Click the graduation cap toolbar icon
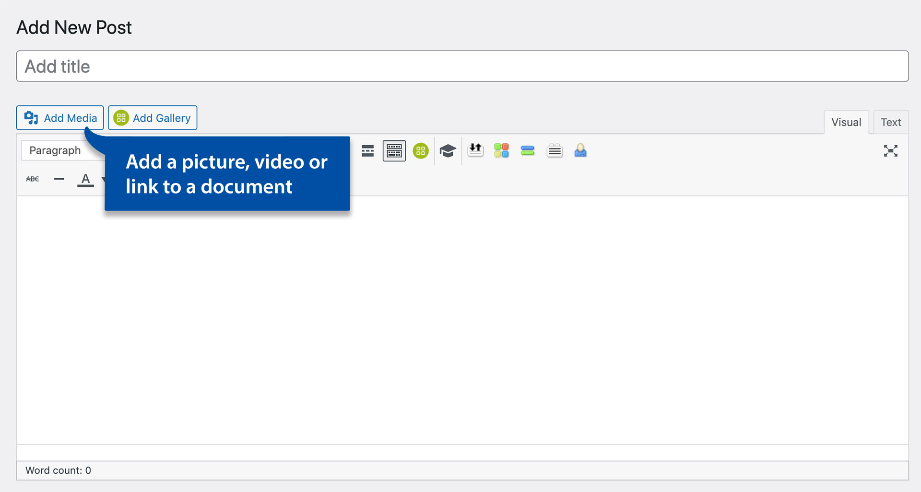Viewport: 921px width, 492px height. 448,151
